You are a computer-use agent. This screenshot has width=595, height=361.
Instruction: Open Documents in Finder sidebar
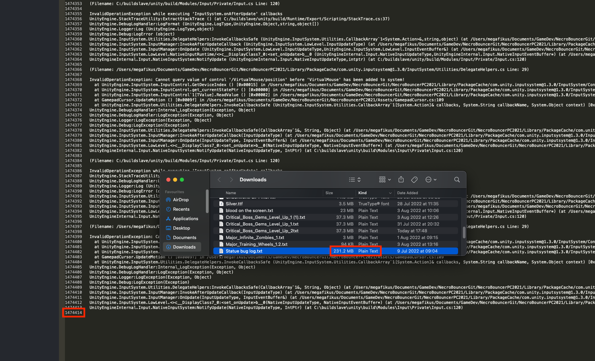(x=182, y=238)
